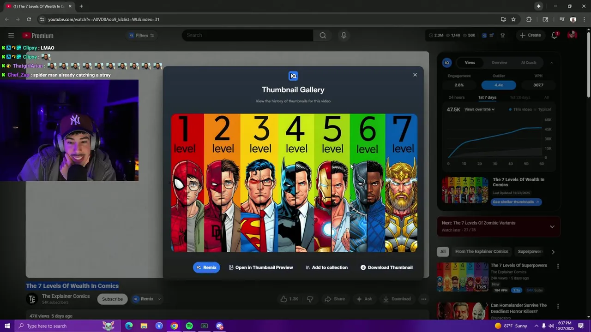Open Windows Start menu
The image size is (591, 332).
(x=7, y=326)
